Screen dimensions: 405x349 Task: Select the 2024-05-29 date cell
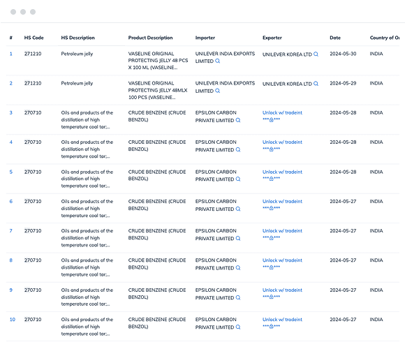(343, 83)
